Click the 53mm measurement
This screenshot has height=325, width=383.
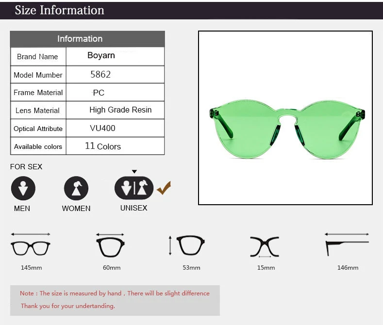pos(191,268)
